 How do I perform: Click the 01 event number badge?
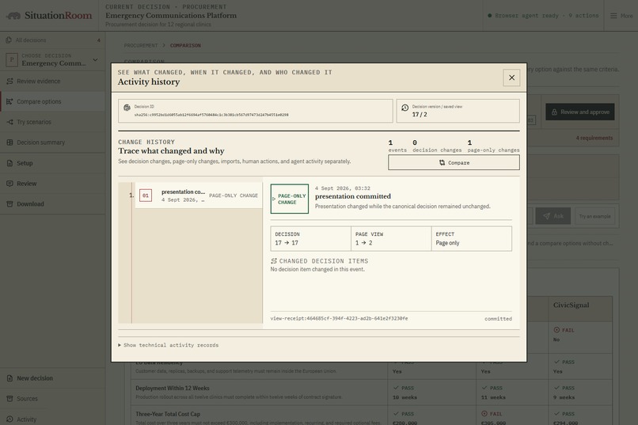click(x=146, y=195)
